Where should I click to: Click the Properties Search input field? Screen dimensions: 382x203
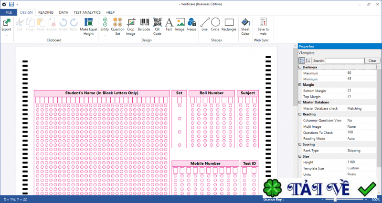pos(344,61)
